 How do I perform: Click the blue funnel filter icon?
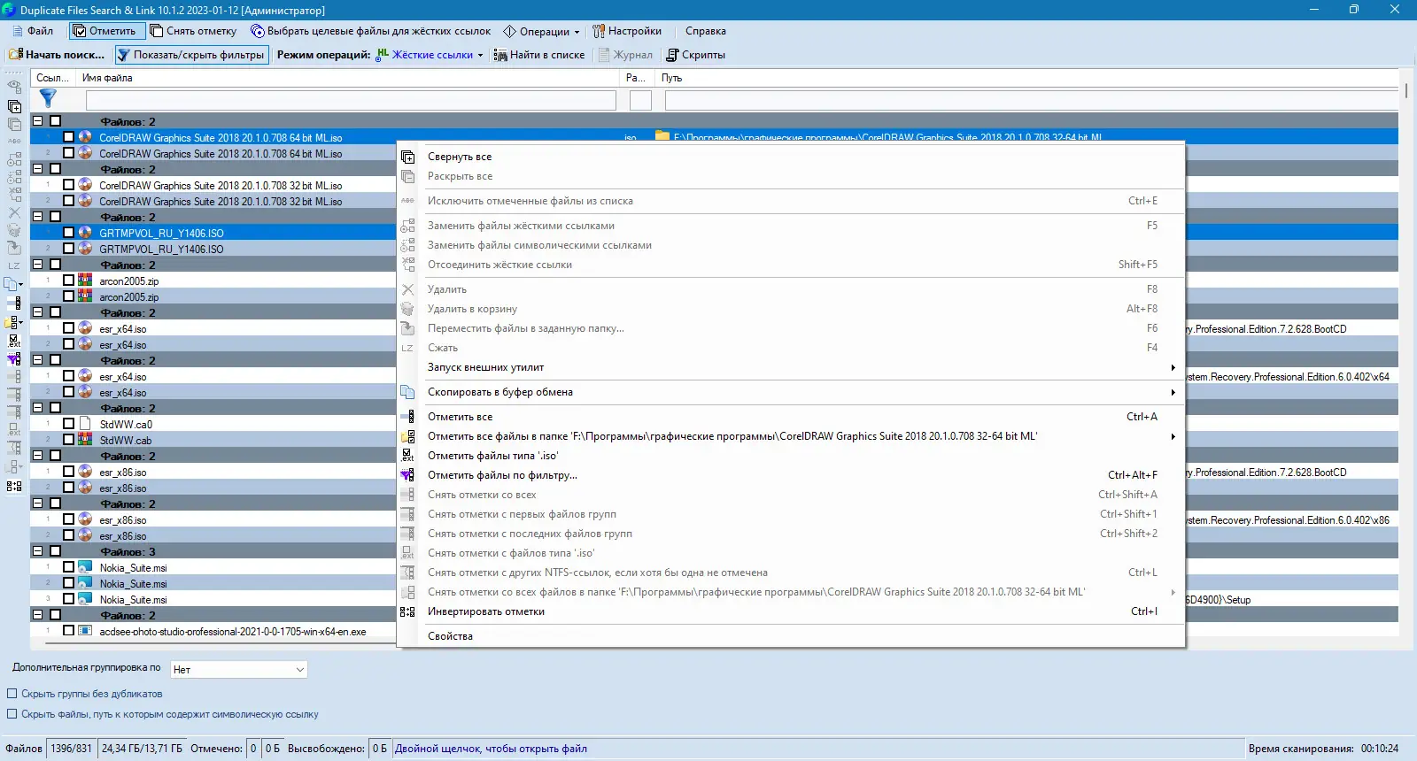click(x=48, y=99)
